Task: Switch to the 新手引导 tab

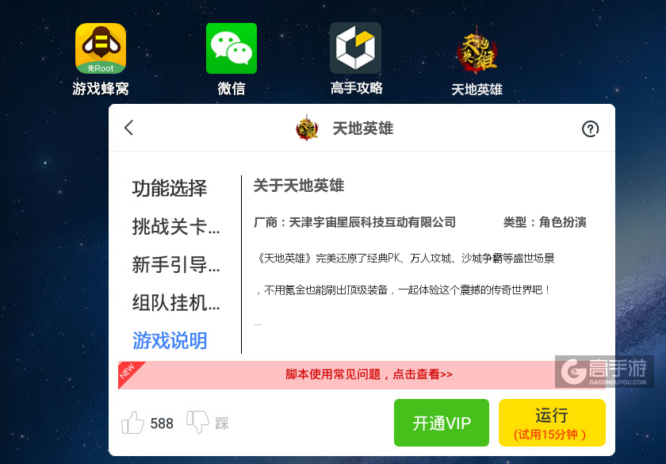Action: pos(176,265)
